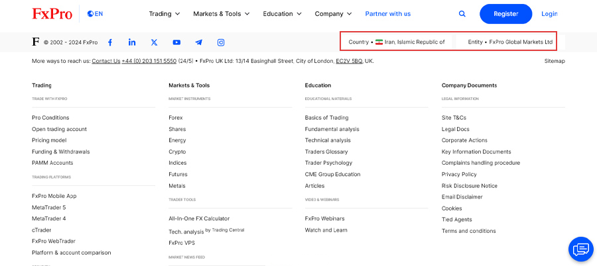The image size is (597, 266).
Task: Open the Education dropdown menu
Action: click(x=282, y=14)
